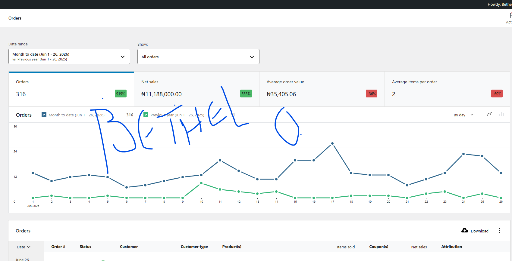Click the Howdy user account menu
The height and width of the screenshot is (261, 512).
[500, 4]
